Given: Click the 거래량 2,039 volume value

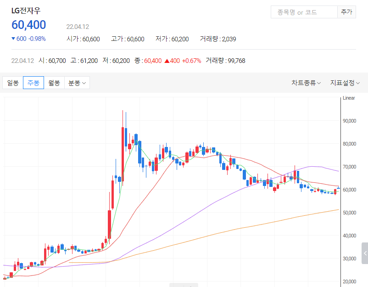Looking at the screenshot, I should [x=218, y=39].
